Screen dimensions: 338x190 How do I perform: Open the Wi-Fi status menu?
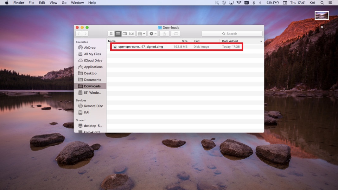[239, 3]
